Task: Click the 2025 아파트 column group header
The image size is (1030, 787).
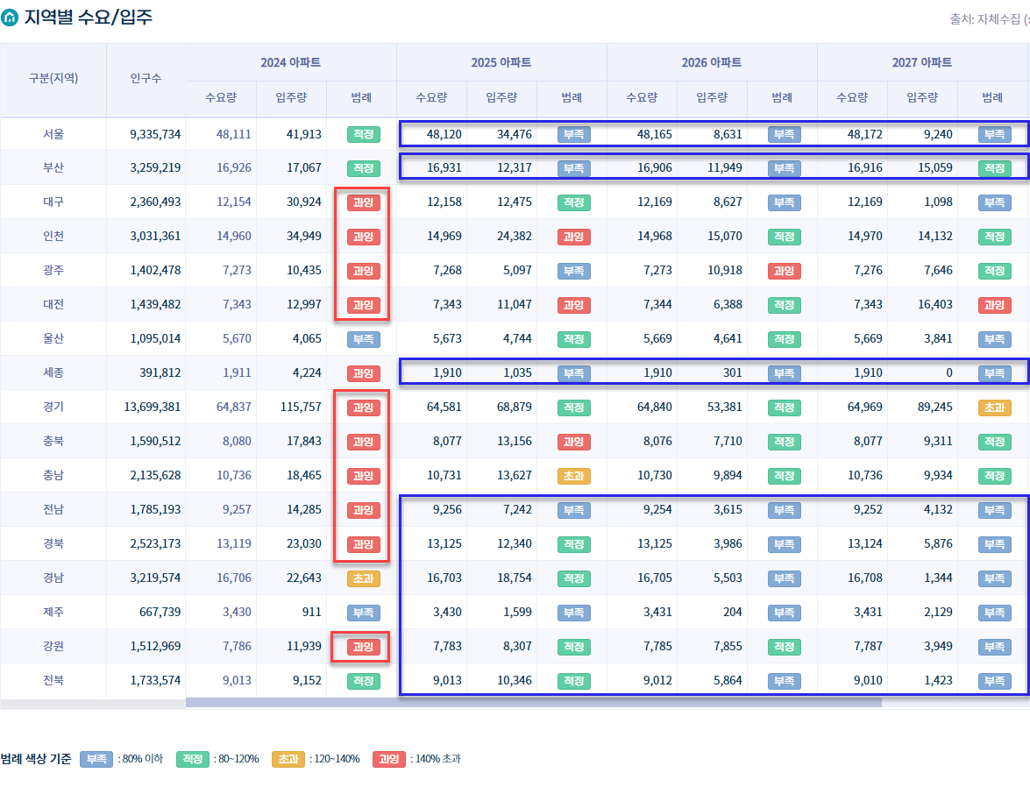Action: pos(501,62)
